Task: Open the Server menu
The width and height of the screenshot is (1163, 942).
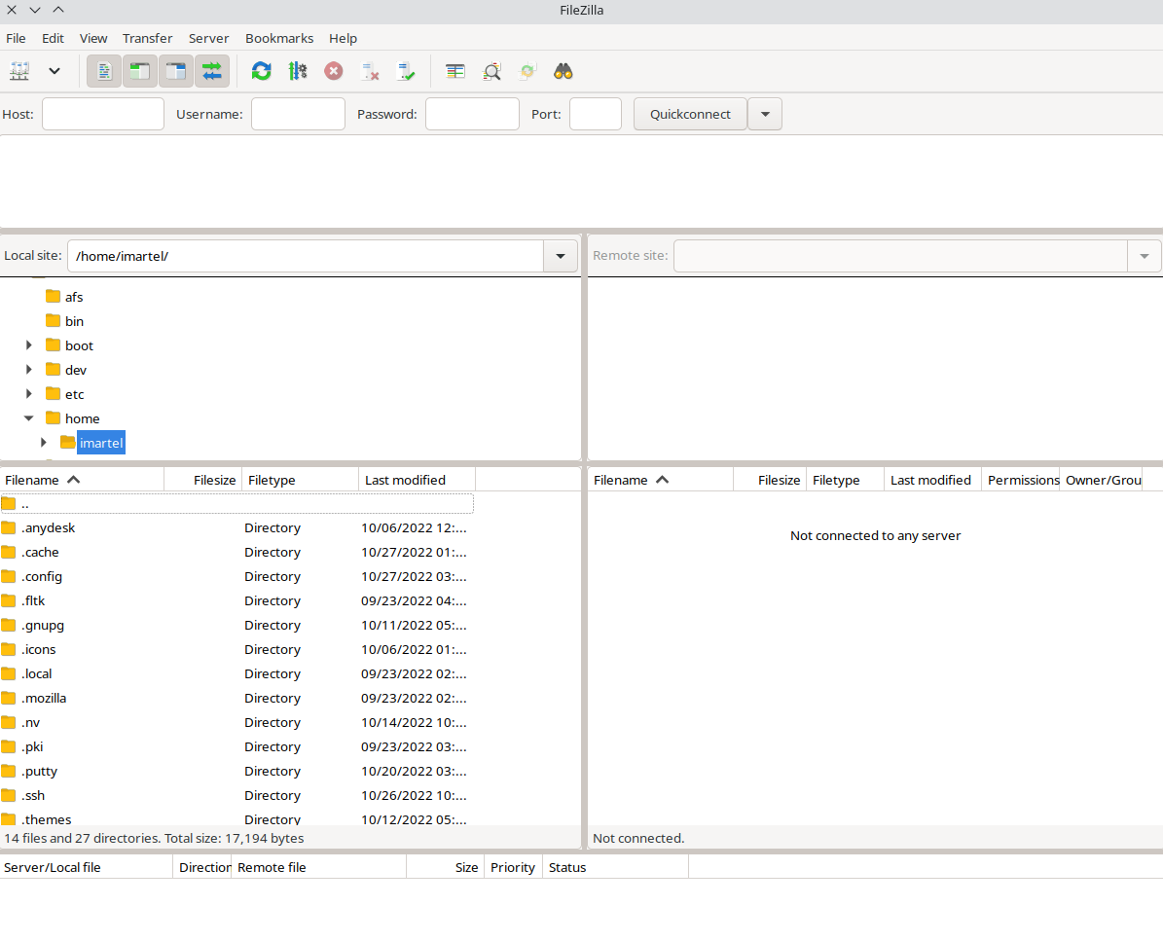Action: pyautogui.click(x=208, y=38)
